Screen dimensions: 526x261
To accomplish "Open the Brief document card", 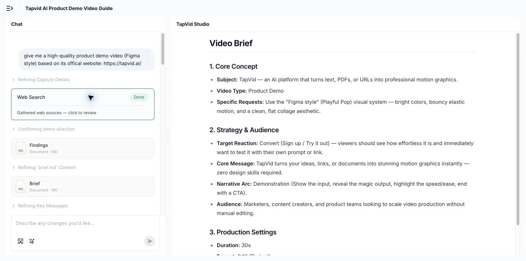I will tap(83, 186).
